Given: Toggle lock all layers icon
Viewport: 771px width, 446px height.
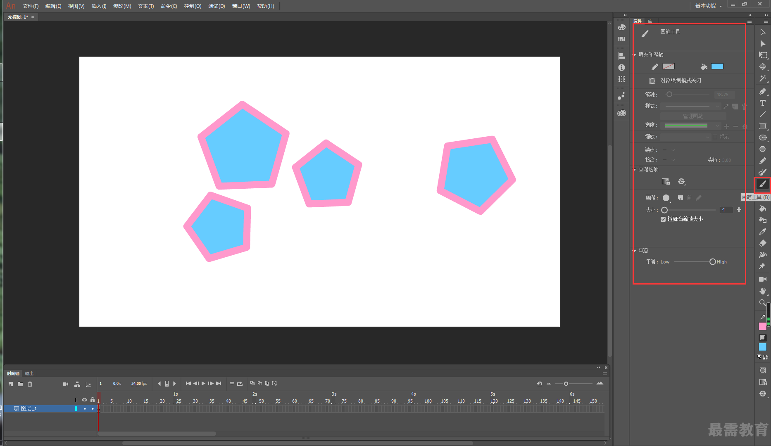Looking at the screenshot, I should [93, 400].
